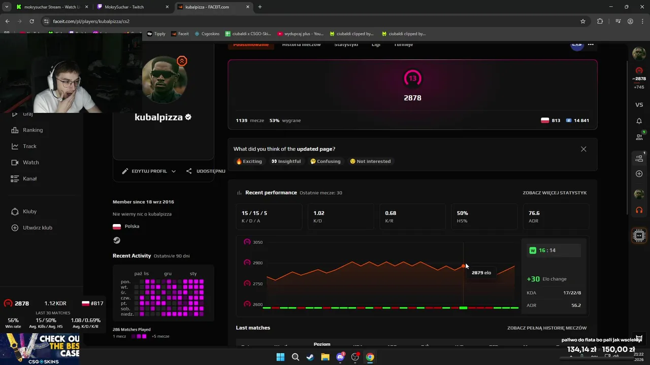
Task: Select the Ligi tab
Action: [376, 45]
